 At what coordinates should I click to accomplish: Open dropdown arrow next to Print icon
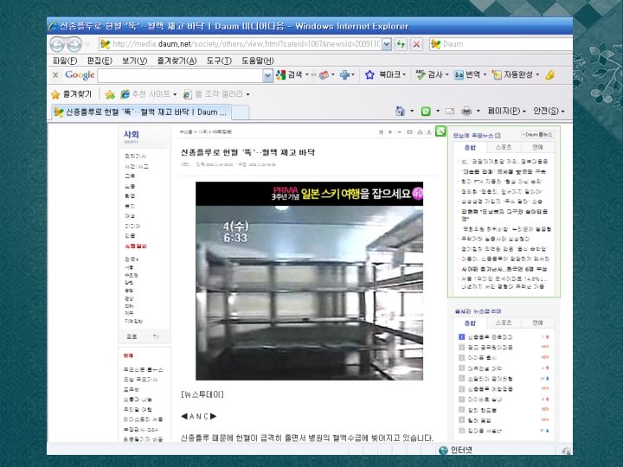(478, 112)
